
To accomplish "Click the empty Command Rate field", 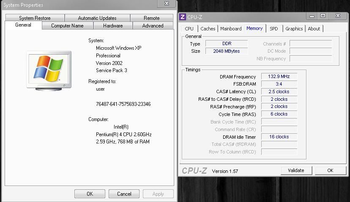I will [279, 129].
